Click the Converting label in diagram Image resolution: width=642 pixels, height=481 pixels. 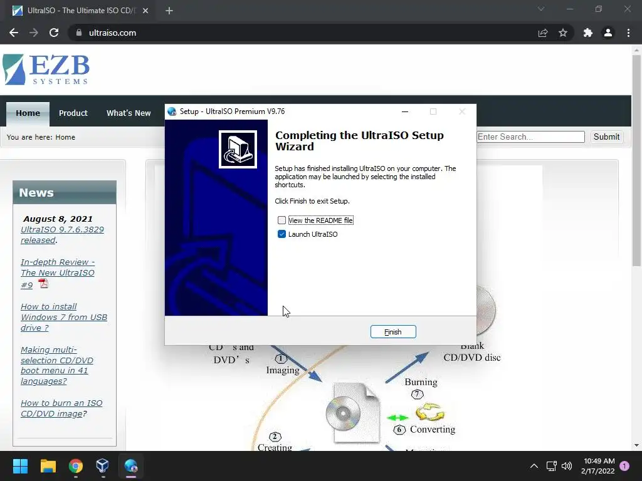(433, 430)
